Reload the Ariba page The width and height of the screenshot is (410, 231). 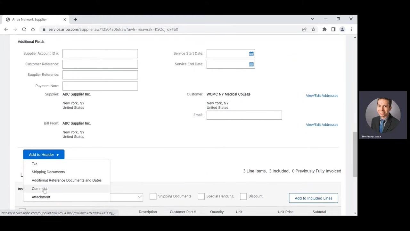tap(24, 29)
